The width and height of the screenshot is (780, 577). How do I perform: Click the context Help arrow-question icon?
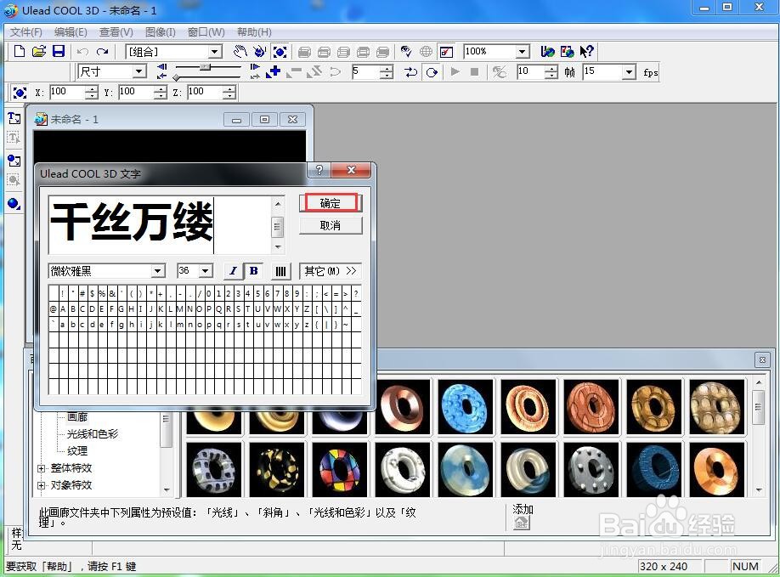coord(587,51)
